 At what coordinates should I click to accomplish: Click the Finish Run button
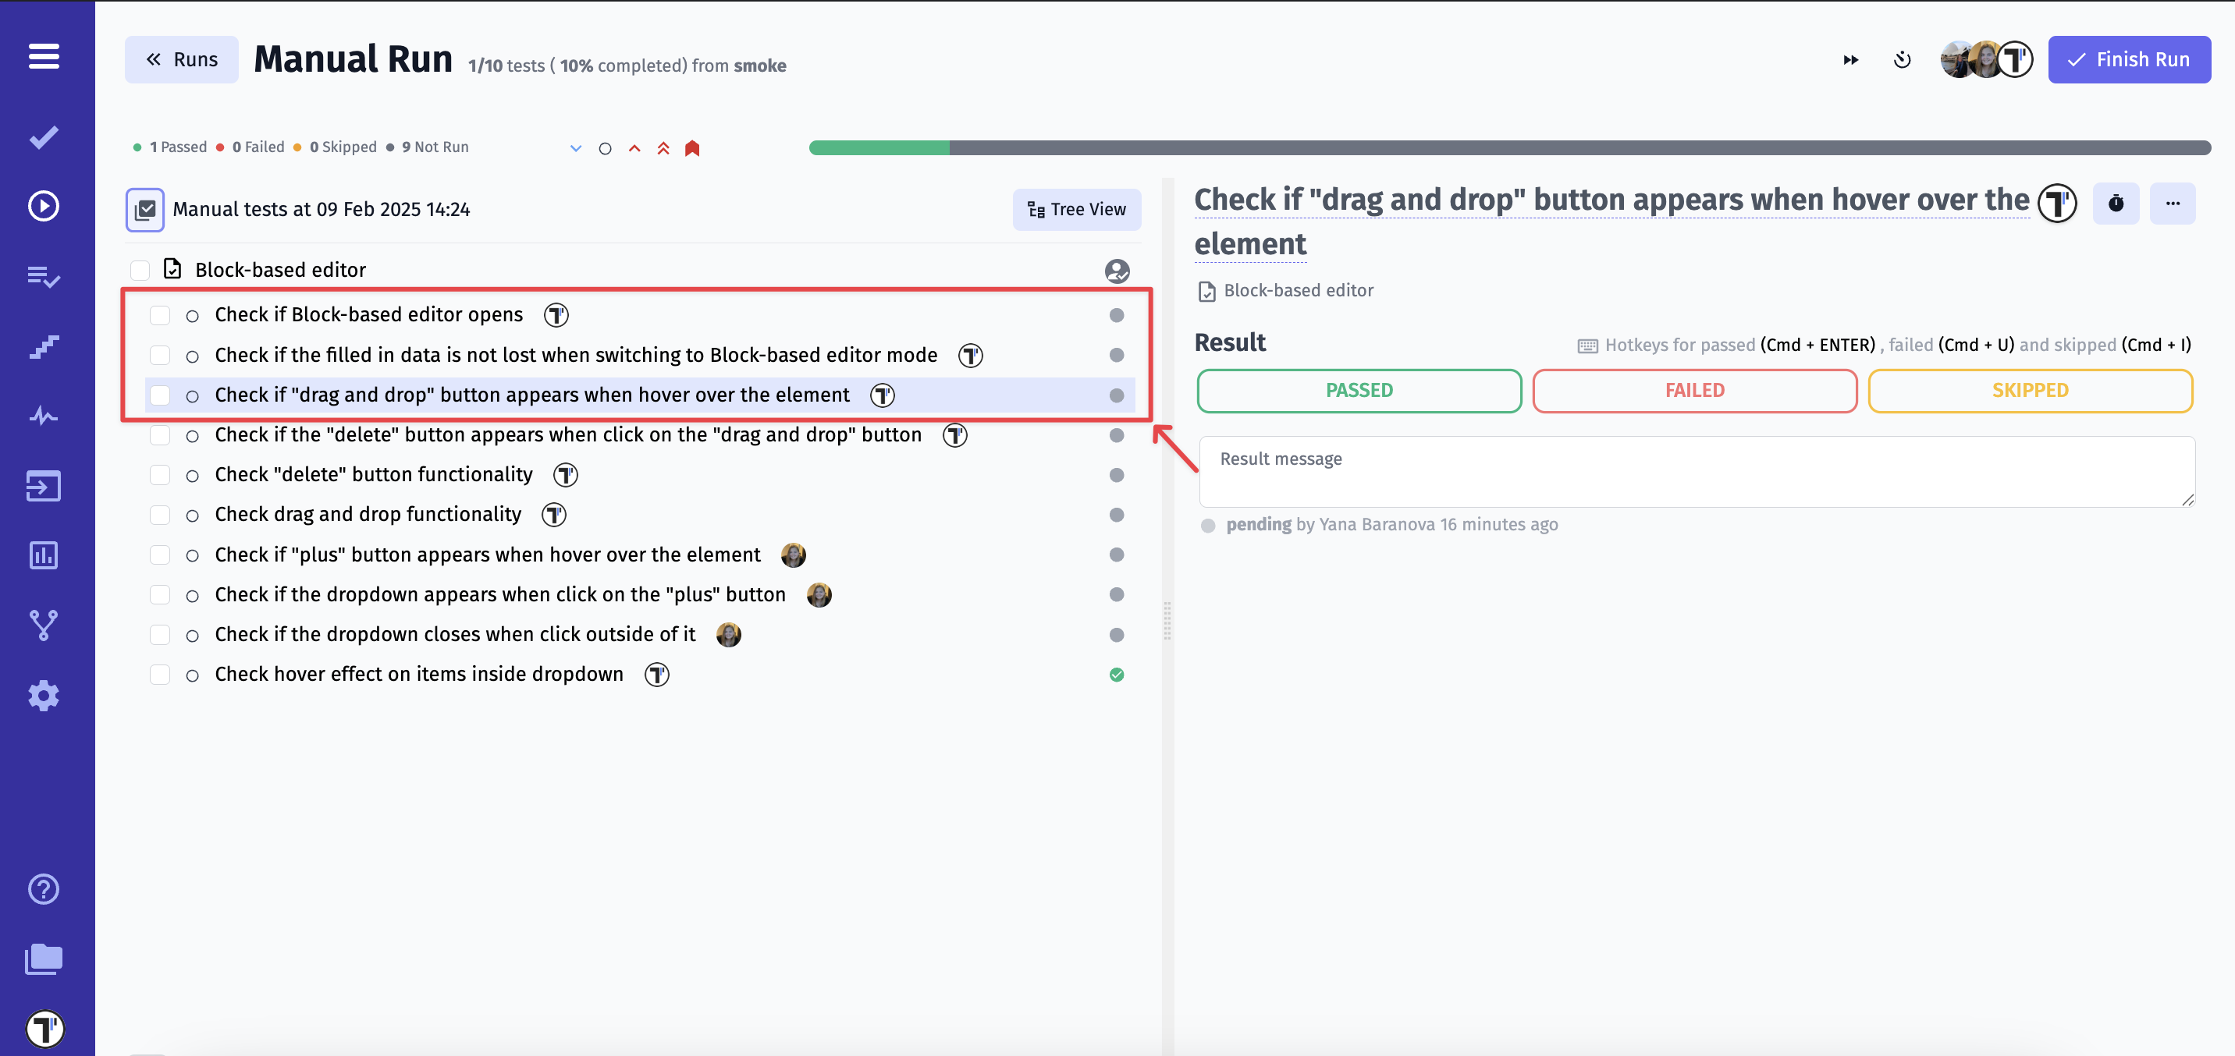click(x=2128, y=60)
